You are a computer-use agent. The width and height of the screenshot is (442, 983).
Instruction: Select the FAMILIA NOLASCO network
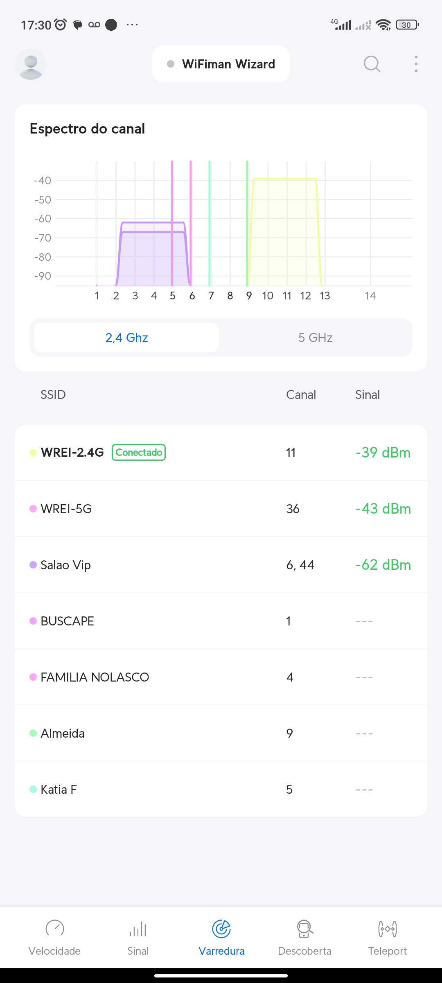[221, 677]
